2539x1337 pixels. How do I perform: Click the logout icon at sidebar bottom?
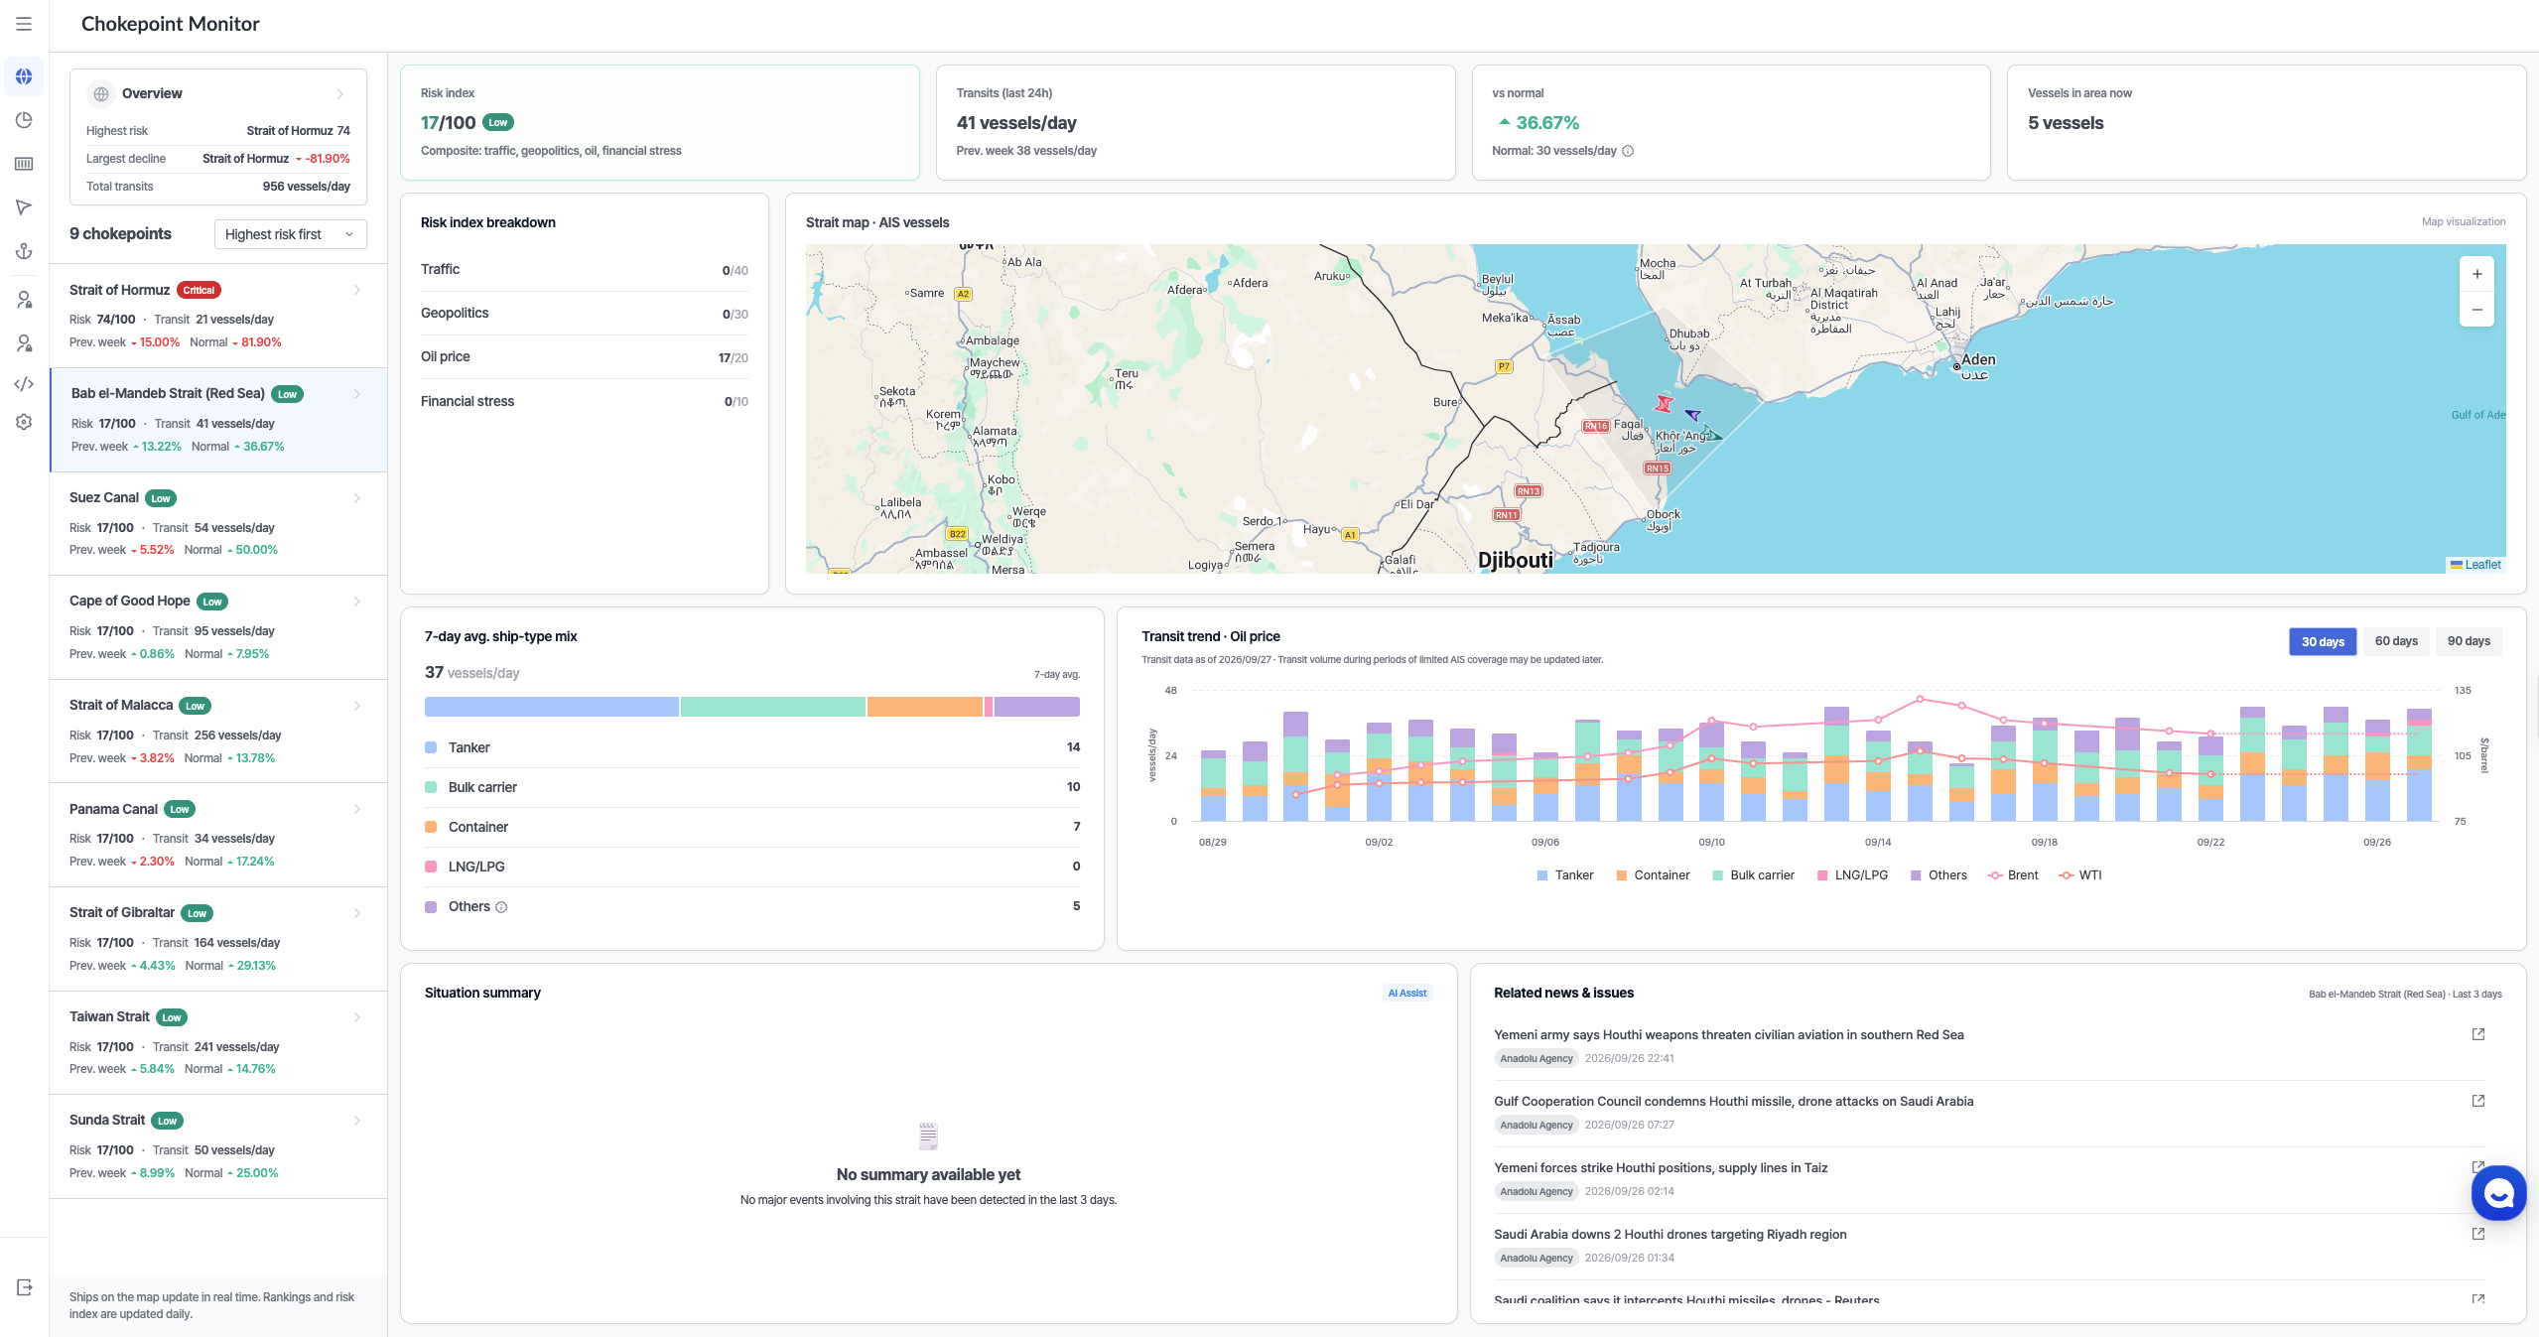[24, 1287]
